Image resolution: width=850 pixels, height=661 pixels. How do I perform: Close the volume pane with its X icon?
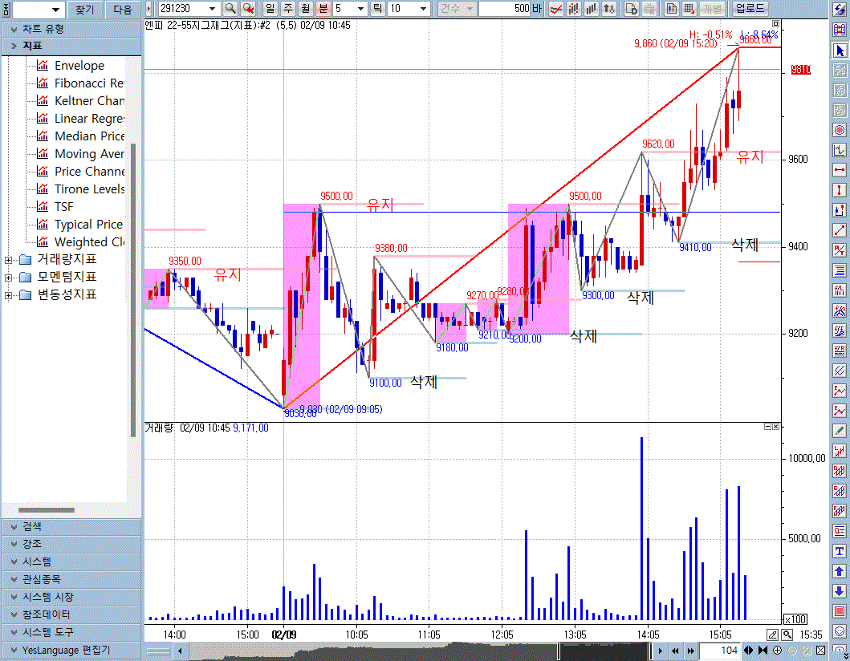(775, 428)
